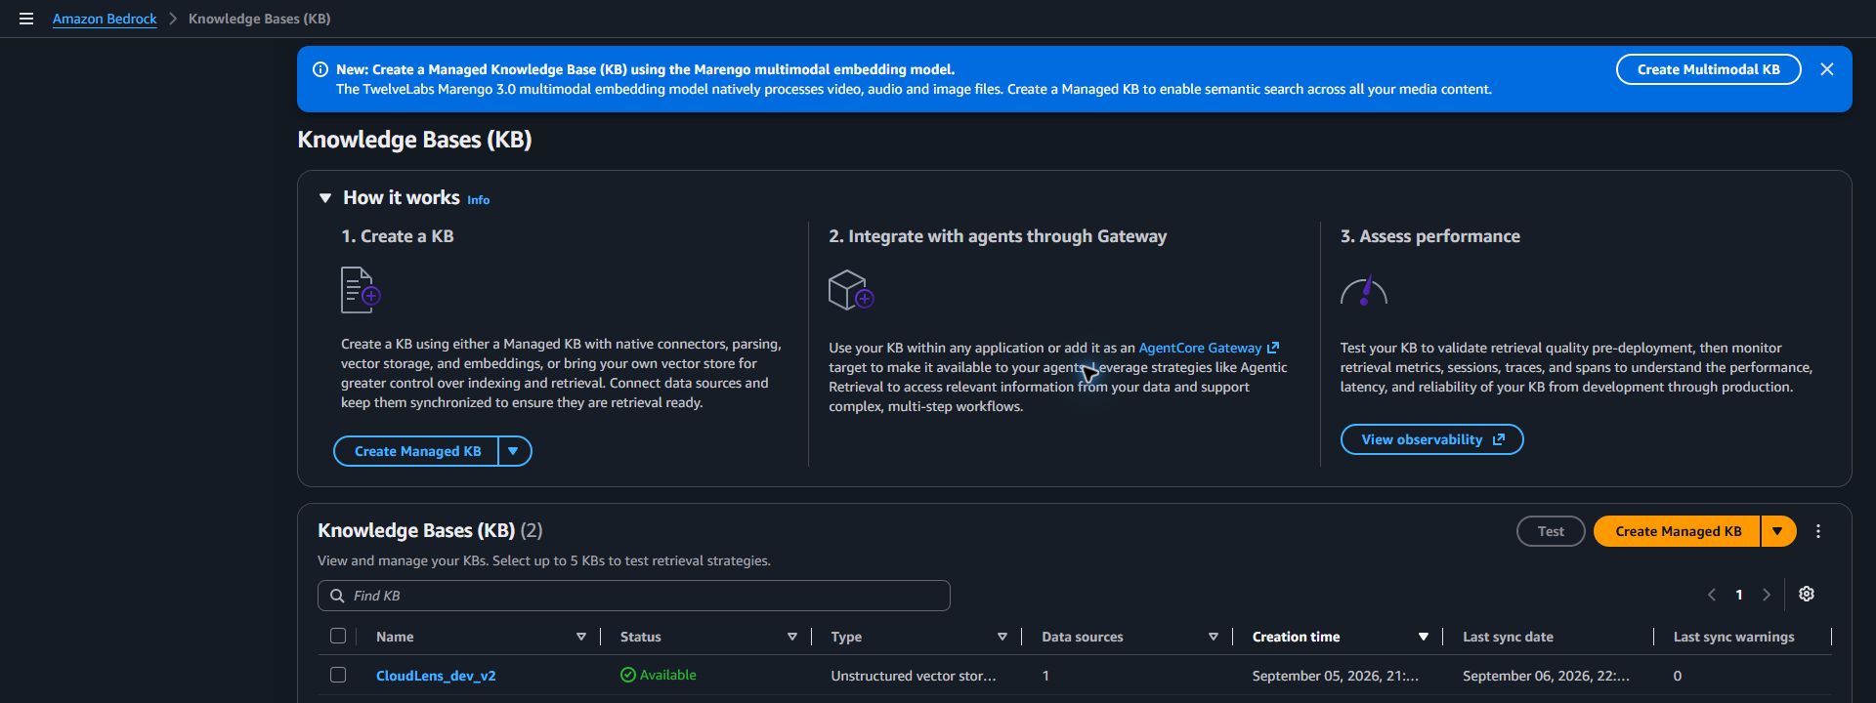Open the vertical ellipsis actions menu
The image size is (1876, 703).
[x=1817, y=531]
